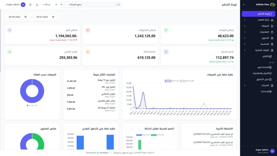
Task: Expand المشتريات submenu chevron
Action: pos(245,32)
